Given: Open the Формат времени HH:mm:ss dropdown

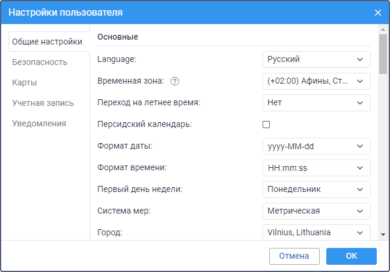Looking at the screenshot, I should tap(316, 168).
